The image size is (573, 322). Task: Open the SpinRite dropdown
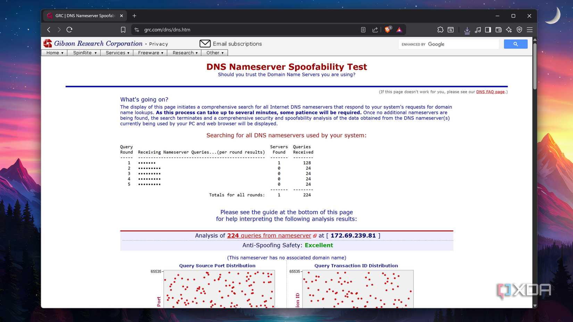pos(84,53)
